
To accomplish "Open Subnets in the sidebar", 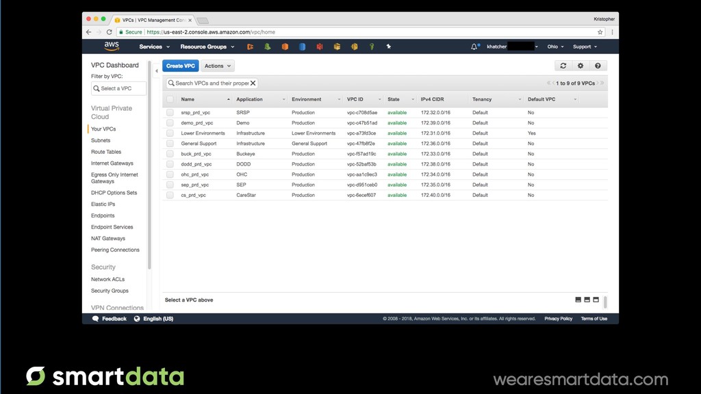I will (x=101, y=140).
